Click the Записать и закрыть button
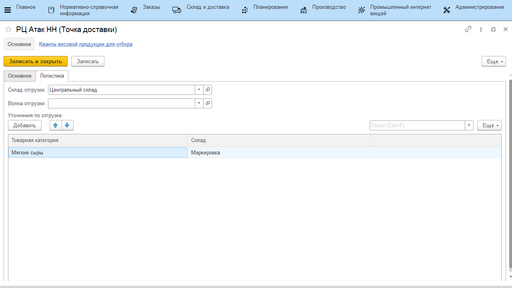Viewport: 512px width, 288px height. (36, 61)
